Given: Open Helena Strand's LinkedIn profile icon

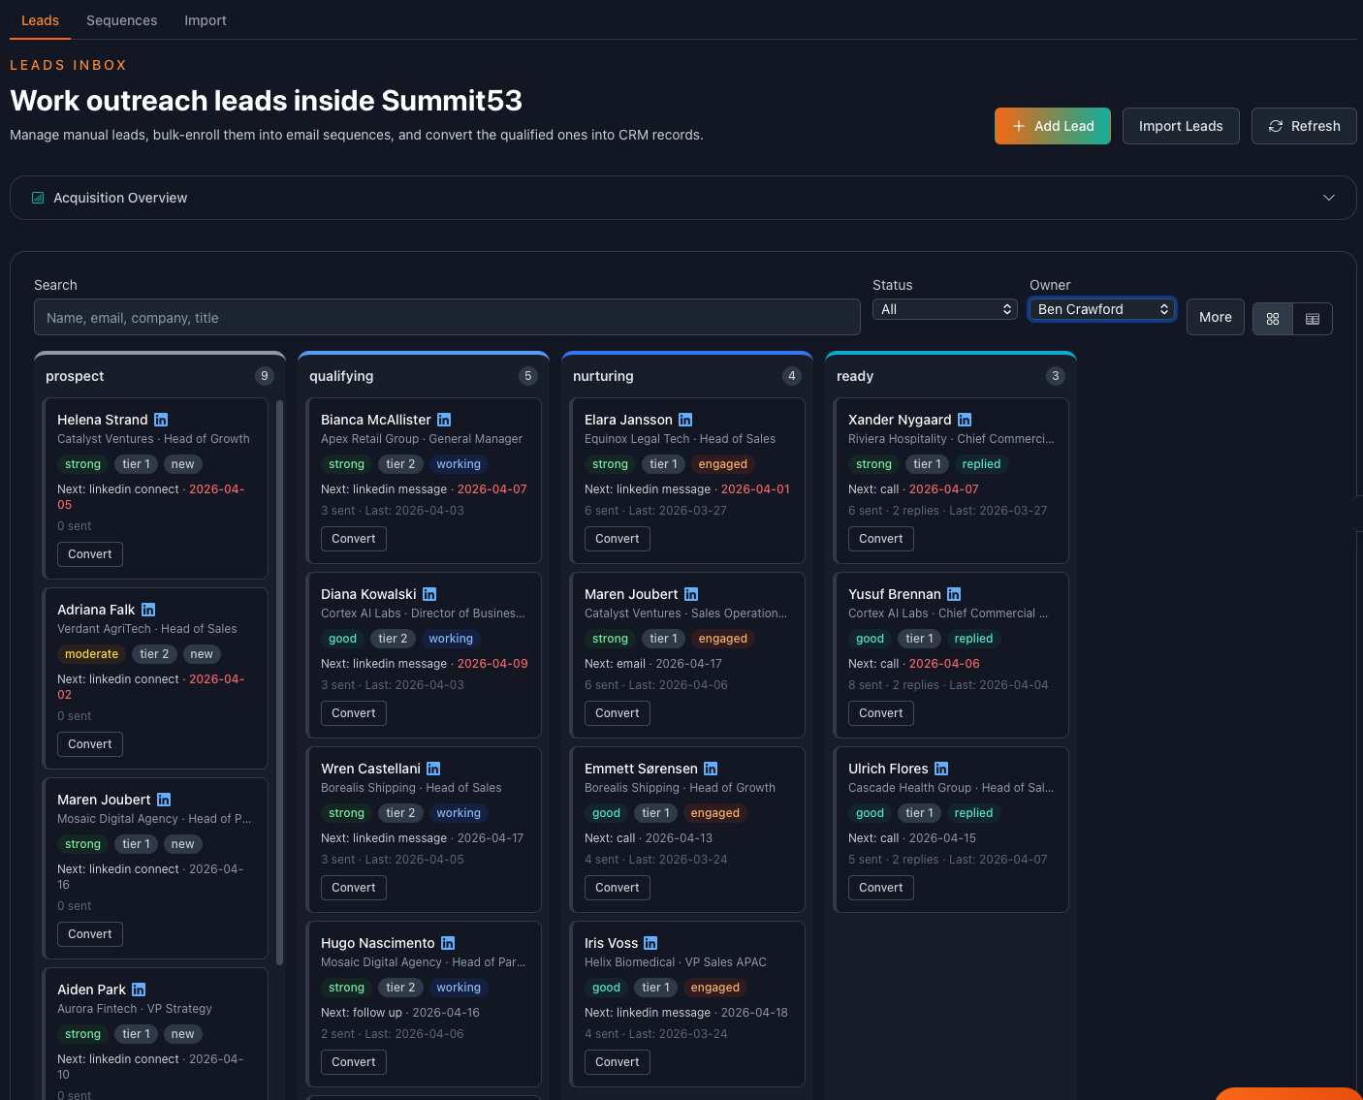Looking at the screenshot, I should (161, 420).
